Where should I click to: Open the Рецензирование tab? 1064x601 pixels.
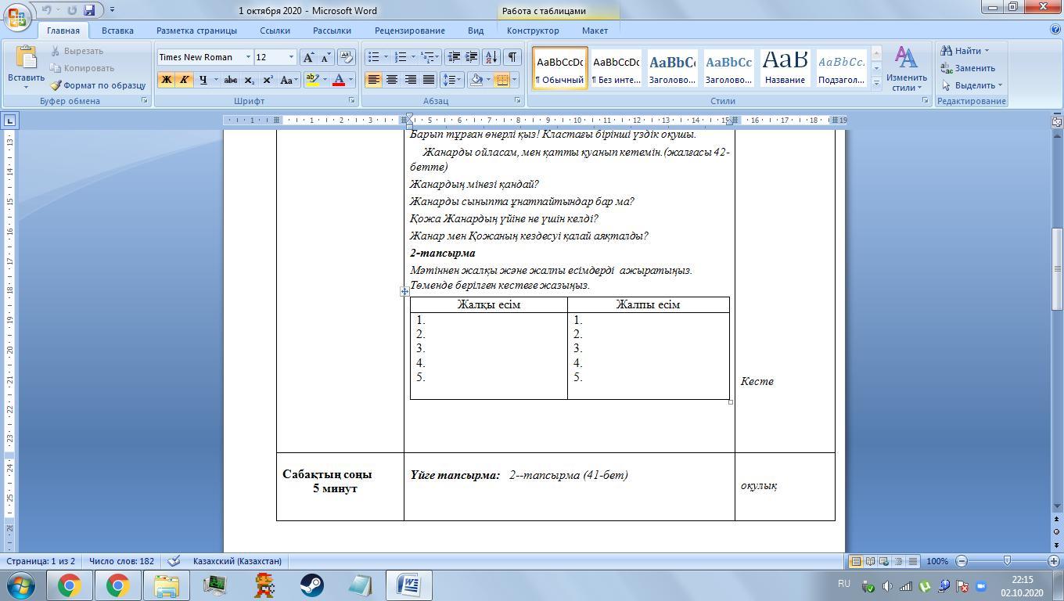pos(409,31)
